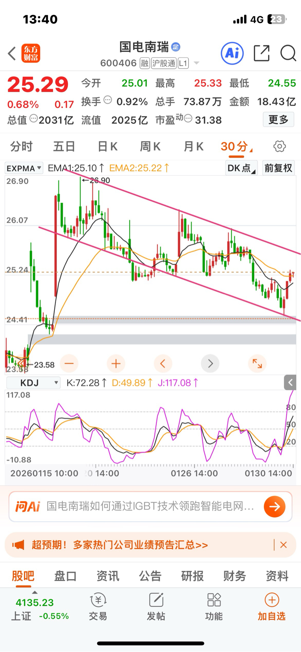Submit the 问Ai question arrow button
Image resolution: width=301 pixels, height=652 pixels.
tap(274, 507)
